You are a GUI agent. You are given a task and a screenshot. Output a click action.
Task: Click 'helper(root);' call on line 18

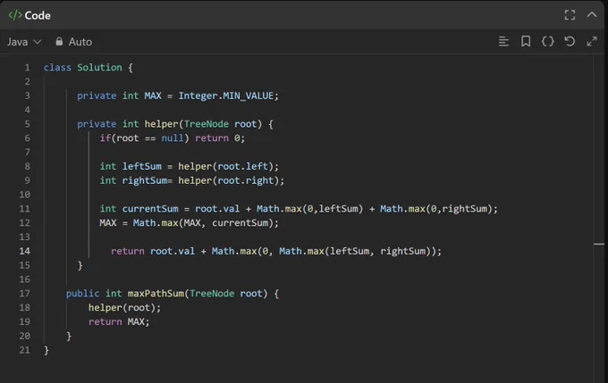[124, 307]
